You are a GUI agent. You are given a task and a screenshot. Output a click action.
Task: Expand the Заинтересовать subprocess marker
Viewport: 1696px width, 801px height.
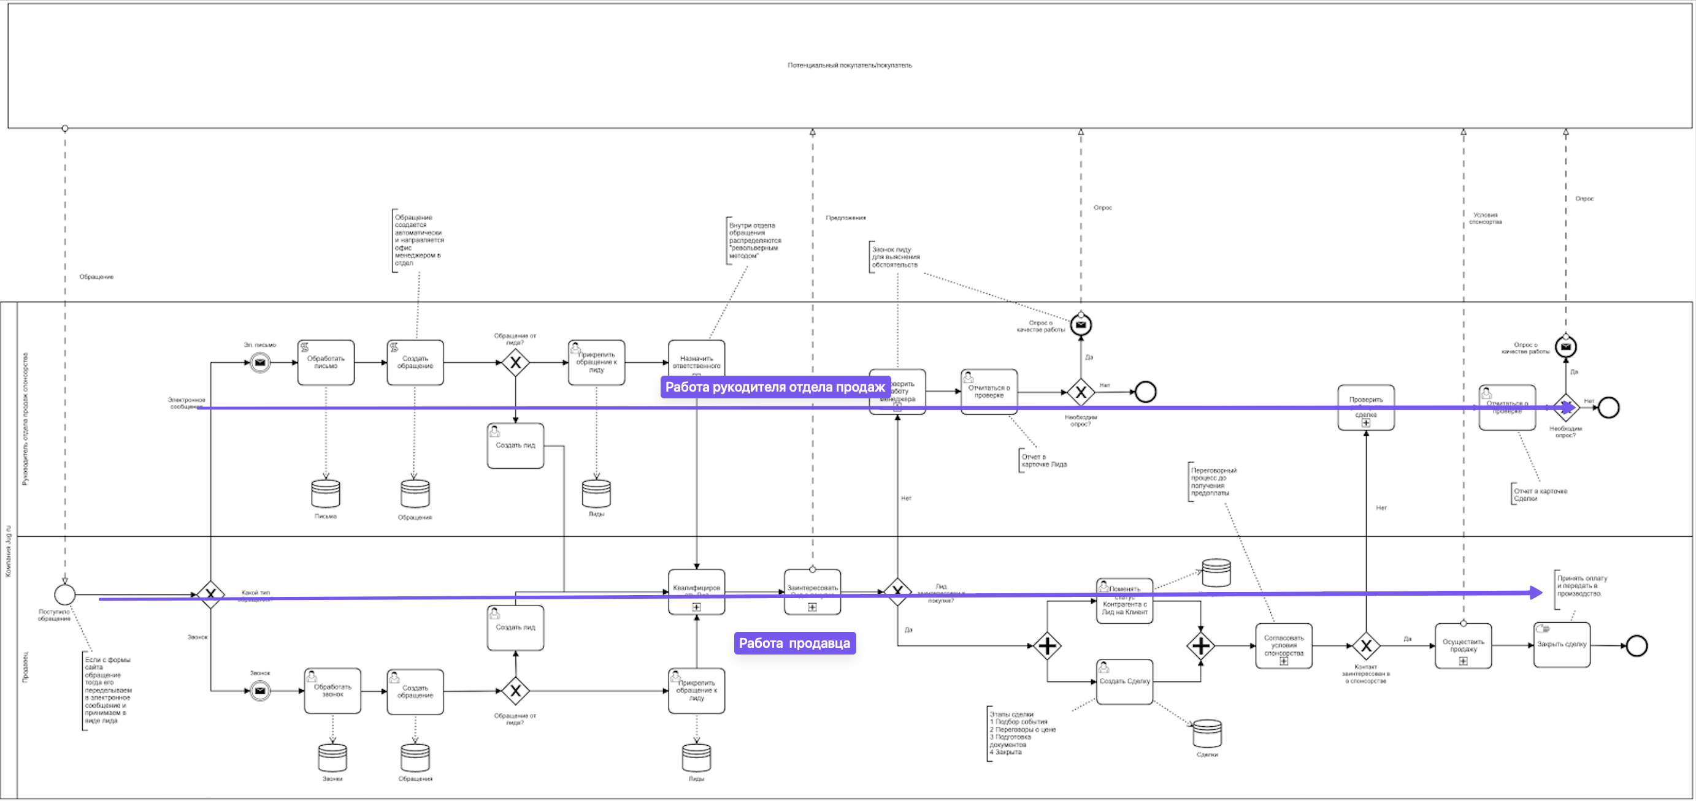813,607
